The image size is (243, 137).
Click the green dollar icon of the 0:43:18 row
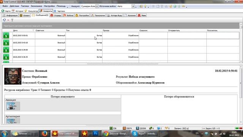(6, 43)
